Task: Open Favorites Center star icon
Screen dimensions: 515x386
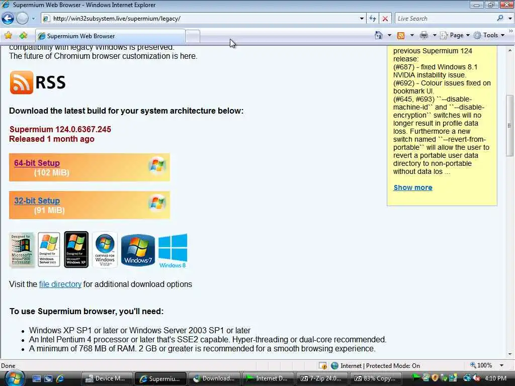Action: click(8, 36)
